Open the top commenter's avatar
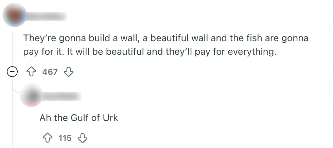This screenshot has width=333, height=148. pyautogui.click(x=14, y=15)
